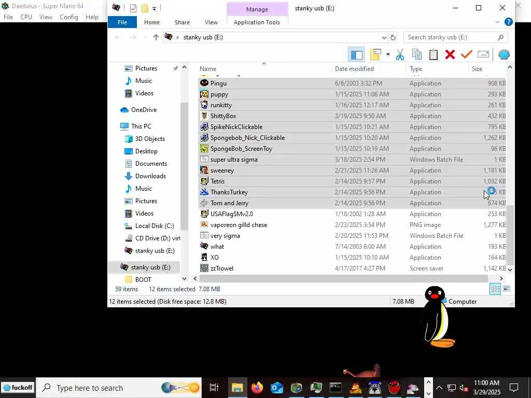Screen dimensions: 531x398
Task: Select vaporeon gilld chese PNG image
Action: pos(352,225)
